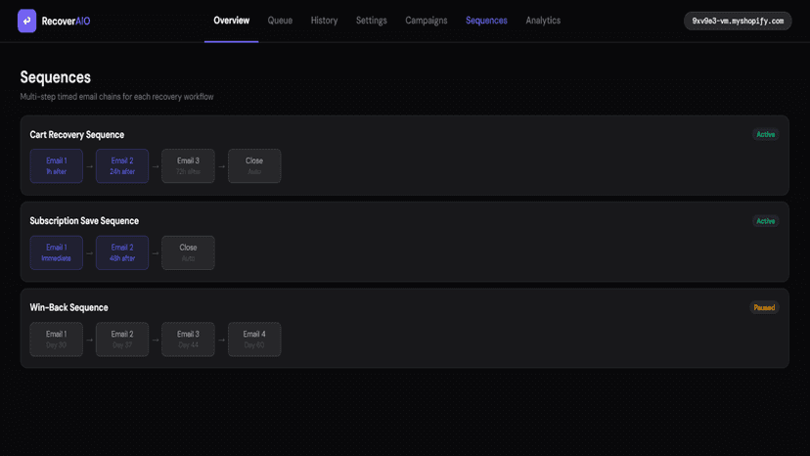The height and width of the screenshot is (456, 810).
Task: Click Subscription Save Close step
Action: pyautogui.click(x=188, y=252)
